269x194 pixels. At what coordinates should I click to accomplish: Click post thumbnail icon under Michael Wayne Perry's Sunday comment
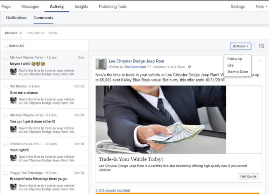coord(14,72)
